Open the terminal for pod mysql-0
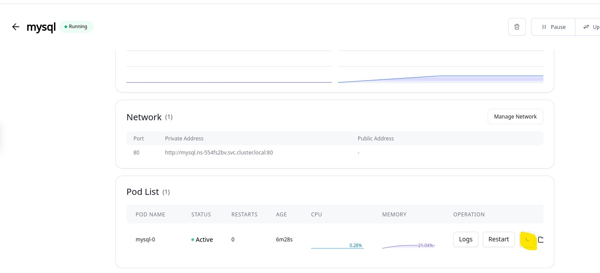 click(527, 240)
